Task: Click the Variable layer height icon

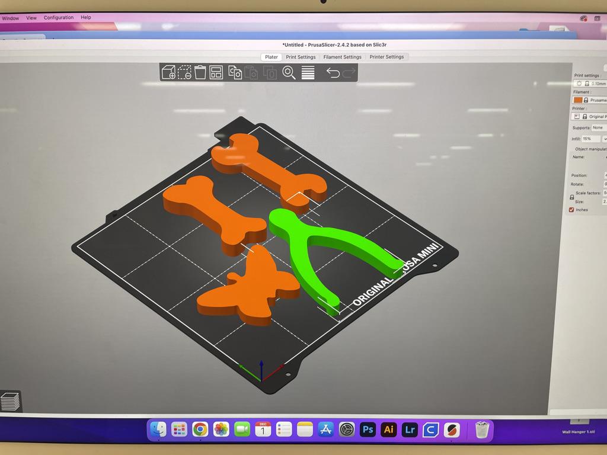Action: tap(308, 72)
